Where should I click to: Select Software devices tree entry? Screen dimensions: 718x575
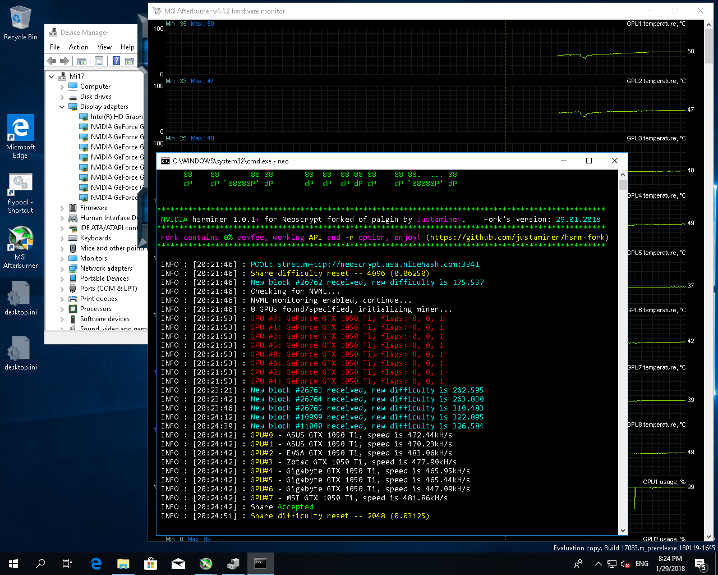coord(104,319)
